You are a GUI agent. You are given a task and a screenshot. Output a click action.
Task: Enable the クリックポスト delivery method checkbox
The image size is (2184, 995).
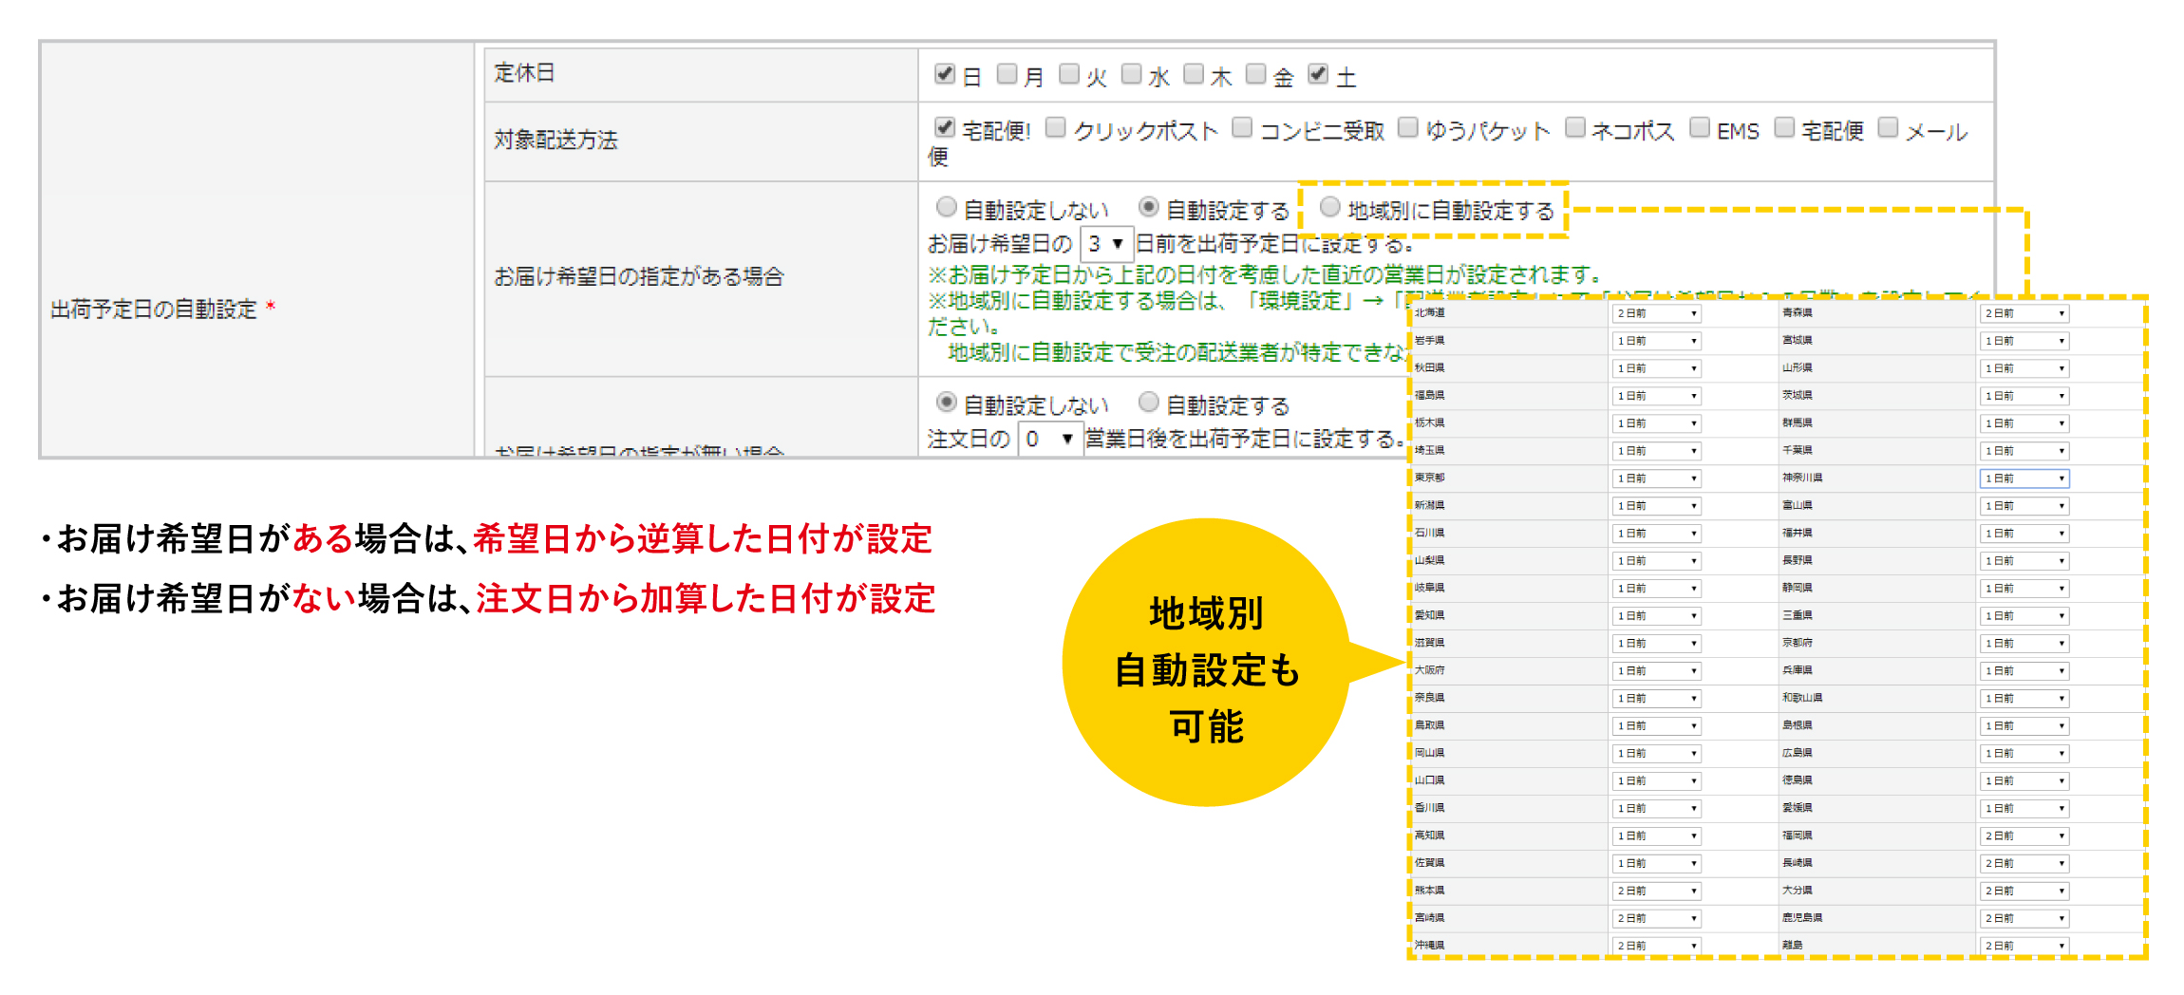(1055, 128)
